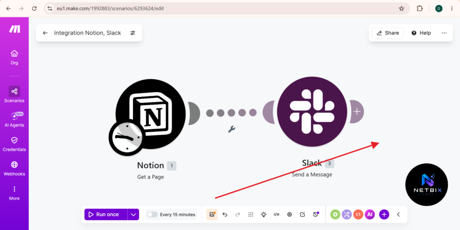Open the Every 15 minutes schedule settings
460x230 pixels.
[177, 214]
